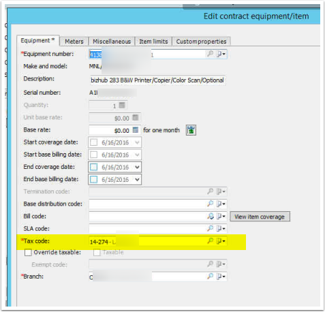Expand the End coverage date dropdown
The image size is (325, 312).
tap(137, 167)
